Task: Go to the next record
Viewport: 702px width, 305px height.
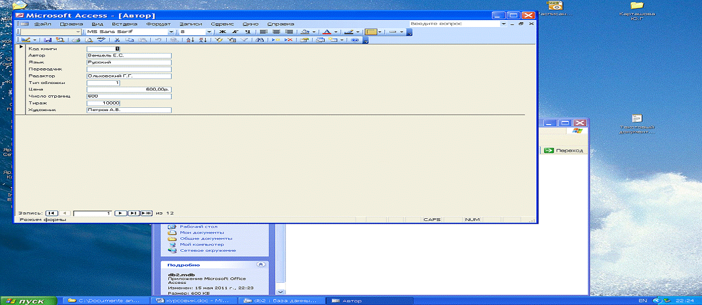Action: coord(122,213)
